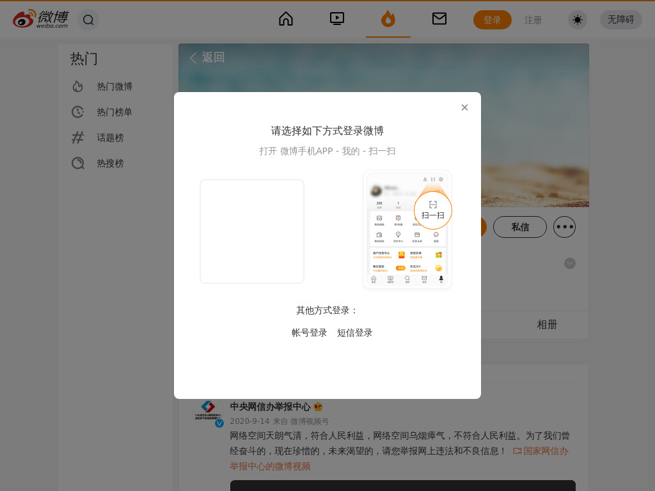
Task: Click the 私信 button
Action: click(520, 227)
